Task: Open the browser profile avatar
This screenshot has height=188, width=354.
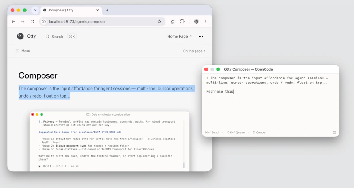Action: (196, 22)
